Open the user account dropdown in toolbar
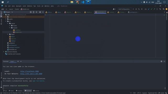 click(114, 9)
